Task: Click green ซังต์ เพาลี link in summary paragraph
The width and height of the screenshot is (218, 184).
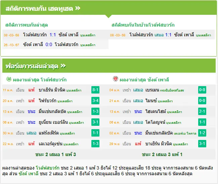Action: 29,174
